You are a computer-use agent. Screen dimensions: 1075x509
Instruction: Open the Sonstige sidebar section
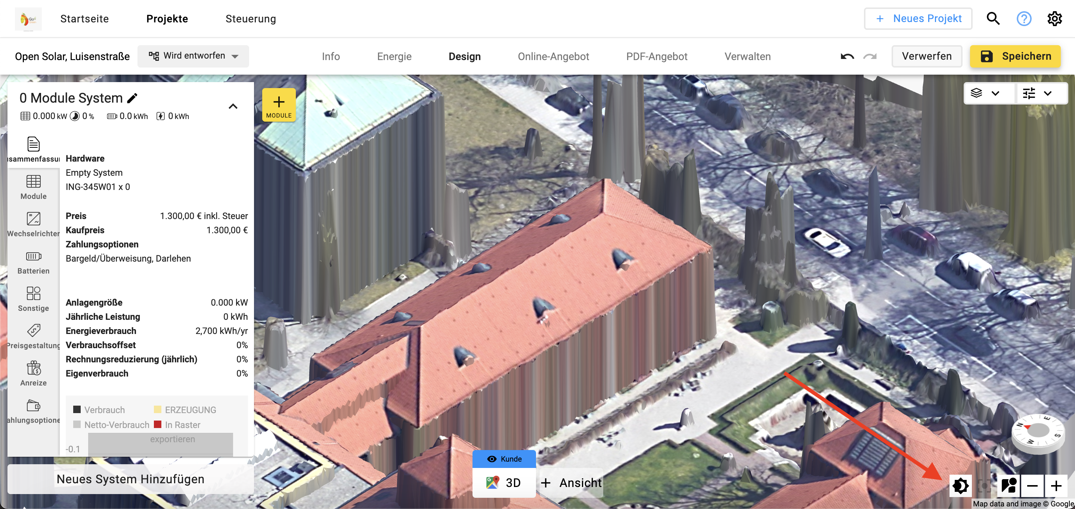(x=33, y=299)
